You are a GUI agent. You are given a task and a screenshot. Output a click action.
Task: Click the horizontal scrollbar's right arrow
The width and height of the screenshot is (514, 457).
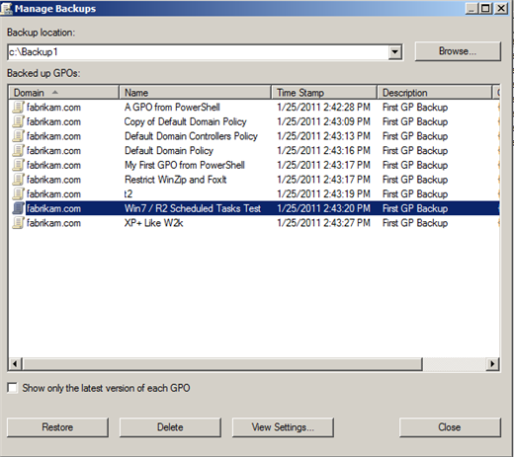[x=492, y=364]
